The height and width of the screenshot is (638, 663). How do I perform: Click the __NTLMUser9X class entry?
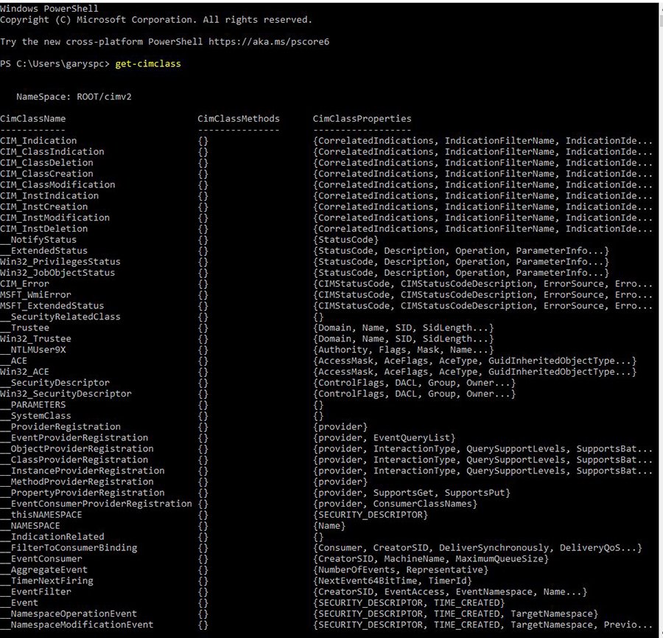pyautogui.click(x=36, y=350)
